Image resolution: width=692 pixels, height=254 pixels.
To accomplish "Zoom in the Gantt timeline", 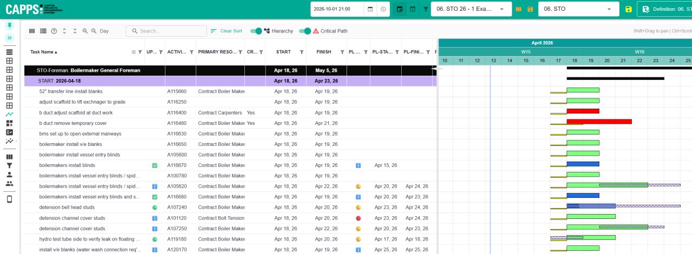I will (x=85, y=31).
